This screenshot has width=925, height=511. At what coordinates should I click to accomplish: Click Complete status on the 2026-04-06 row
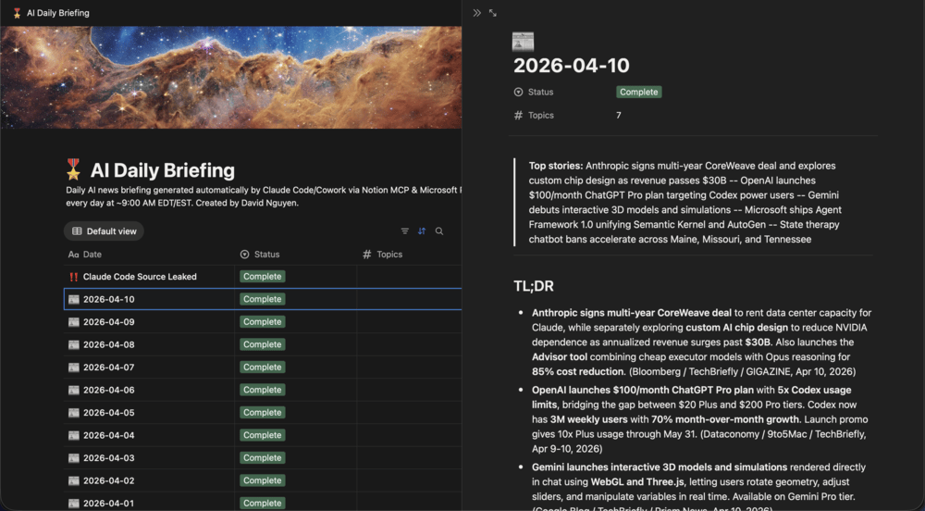pos(263,390)
